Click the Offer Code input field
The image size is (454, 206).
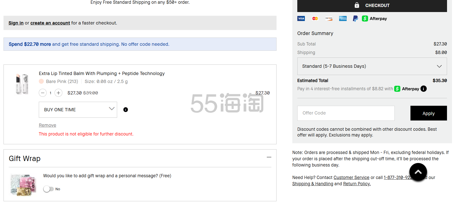tap(346, 113)
